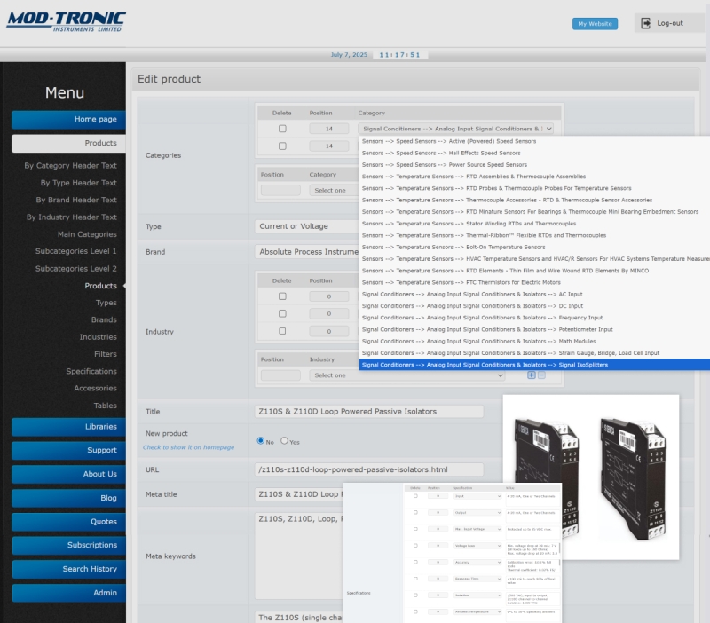Viewport: 710px width, 623px height.
Task: Click the URL input field
Action: (369, 469)
